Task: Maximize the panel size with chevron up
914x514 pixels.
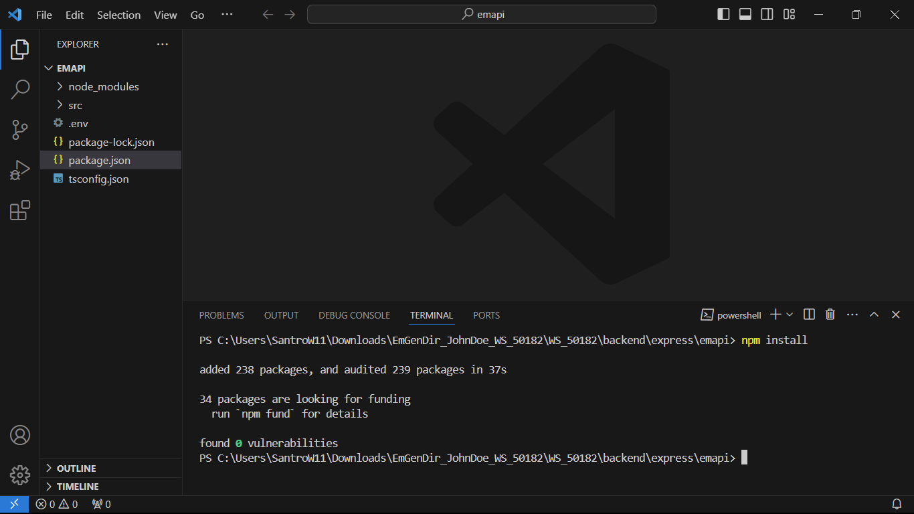Action: [874, 315]
